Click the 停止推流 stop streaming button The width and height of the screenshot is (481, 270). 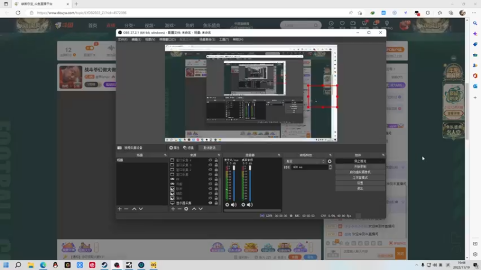pos(360,161)
